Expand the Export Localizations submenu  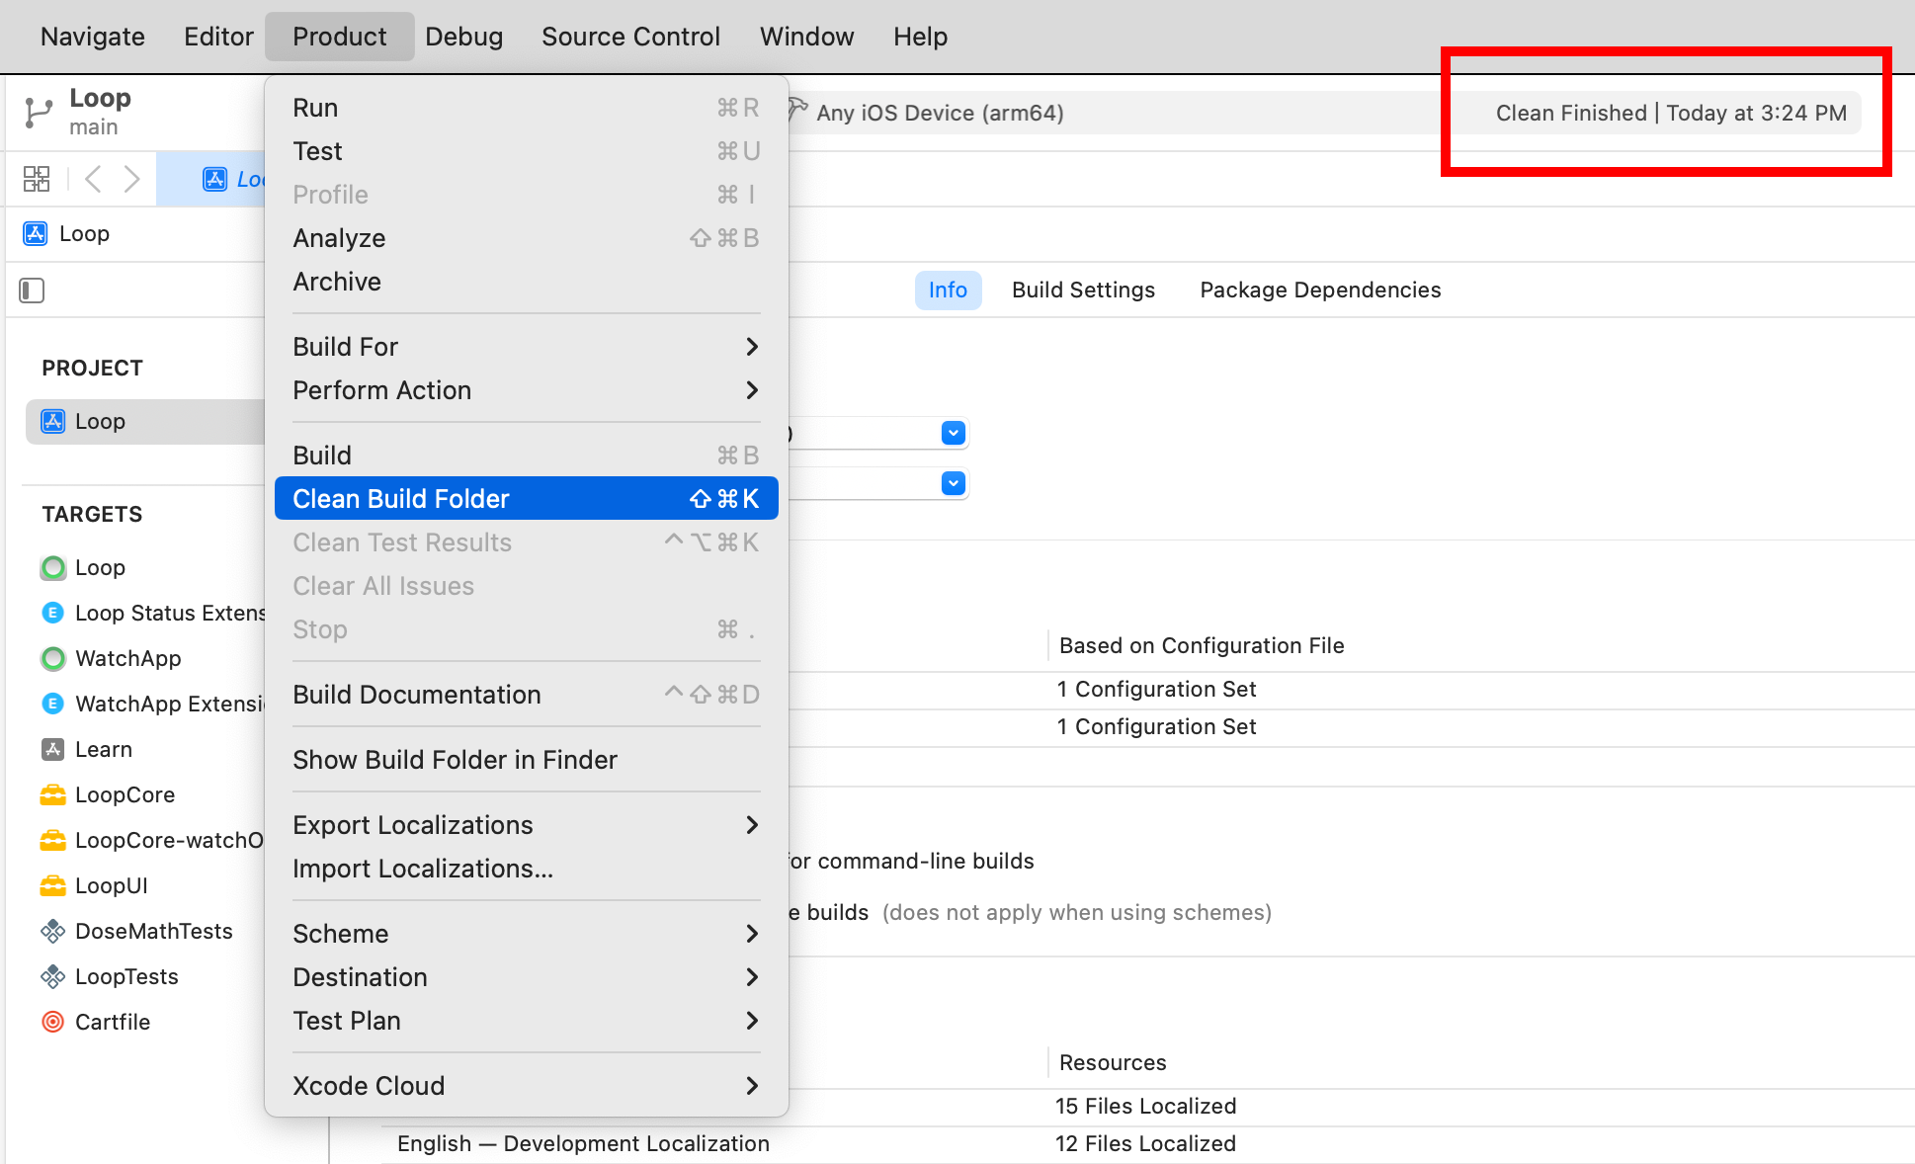527,825
